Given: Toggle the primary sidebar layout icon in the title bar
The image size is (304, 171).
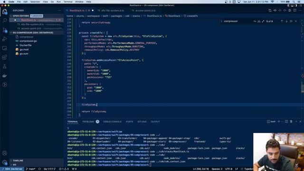Looking at the screenshot, I should (x=289, y=5).
